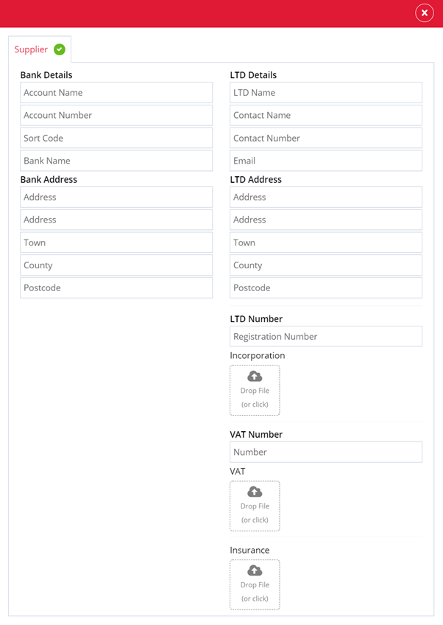Focus the Bank Address Postcode field
The image size is (443, 625).
pos(116,287)
